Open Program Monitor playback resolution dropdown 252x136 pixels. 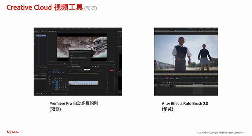coord(102,62)
